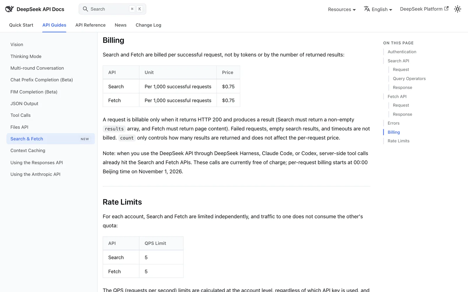Viewport: 468px width, 292px height.
Task: Click the inline 'results' code text
Action: [114, 129]
